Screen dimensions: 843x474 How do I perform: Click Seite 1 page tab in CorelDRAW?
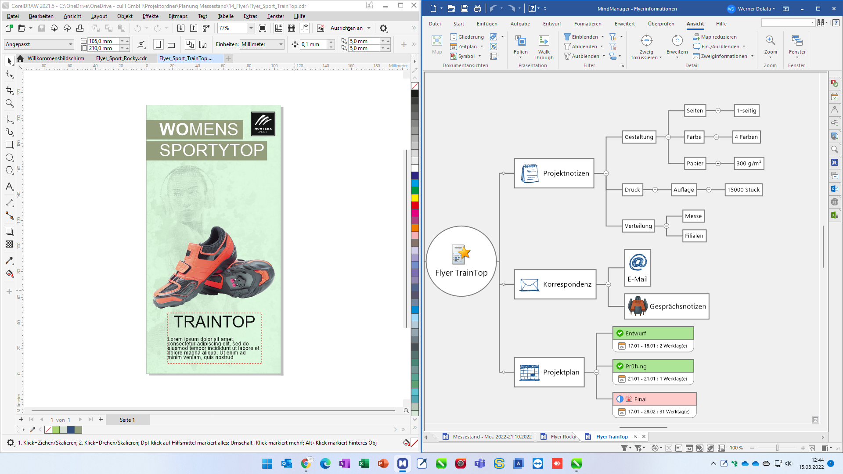click(127, 420)
